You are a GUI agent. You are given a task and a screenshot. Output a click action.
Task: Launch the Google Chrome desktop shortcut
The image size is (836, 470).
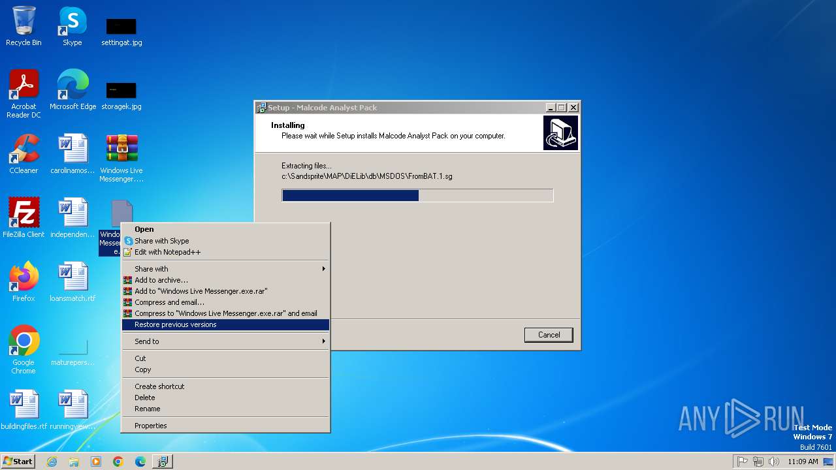(24, 350)
